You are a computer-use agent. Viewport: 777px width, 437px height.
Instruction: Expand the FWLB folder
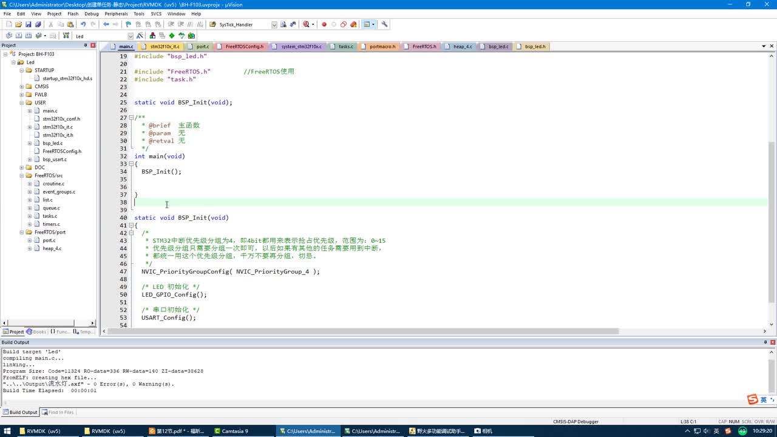(21, 95)
